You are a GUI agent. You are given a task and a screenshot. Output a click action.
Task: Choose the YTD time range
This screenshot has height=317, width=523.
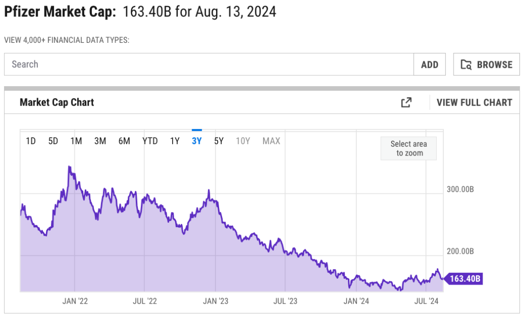pos(150,141)
